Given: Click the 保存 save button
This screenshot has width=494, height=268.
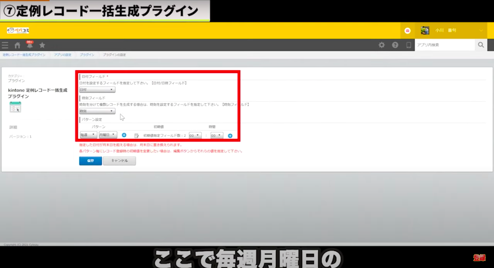Looking at the screenshot, I should pos(90,161).
